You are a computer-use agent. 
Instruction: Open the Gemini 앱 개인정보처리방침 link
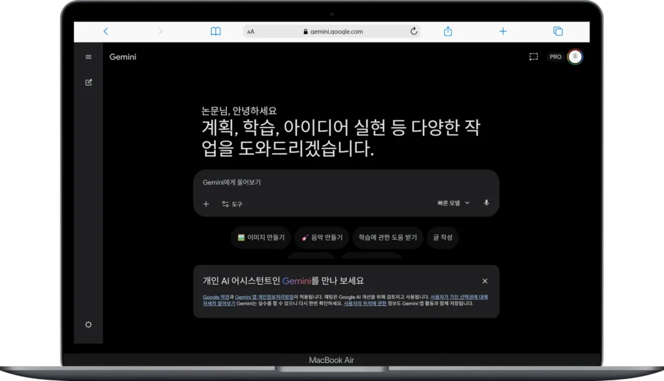click(265, 297)
